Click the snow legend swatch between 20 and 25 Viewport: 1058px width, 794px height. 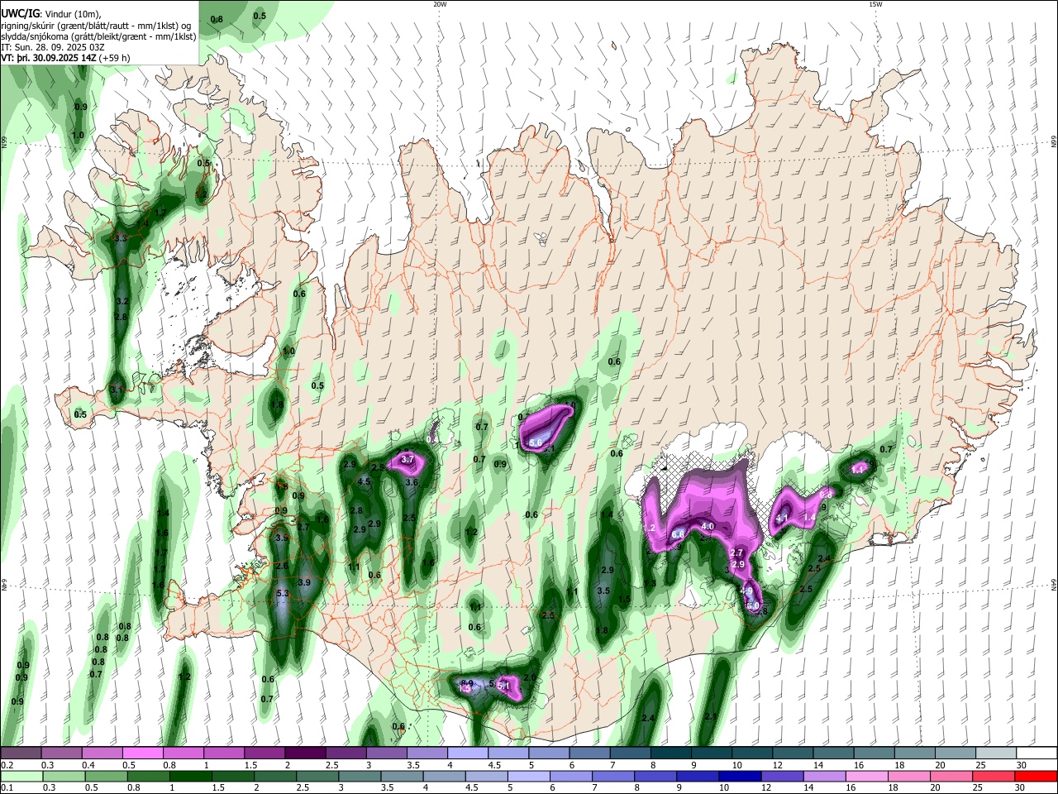955,753
